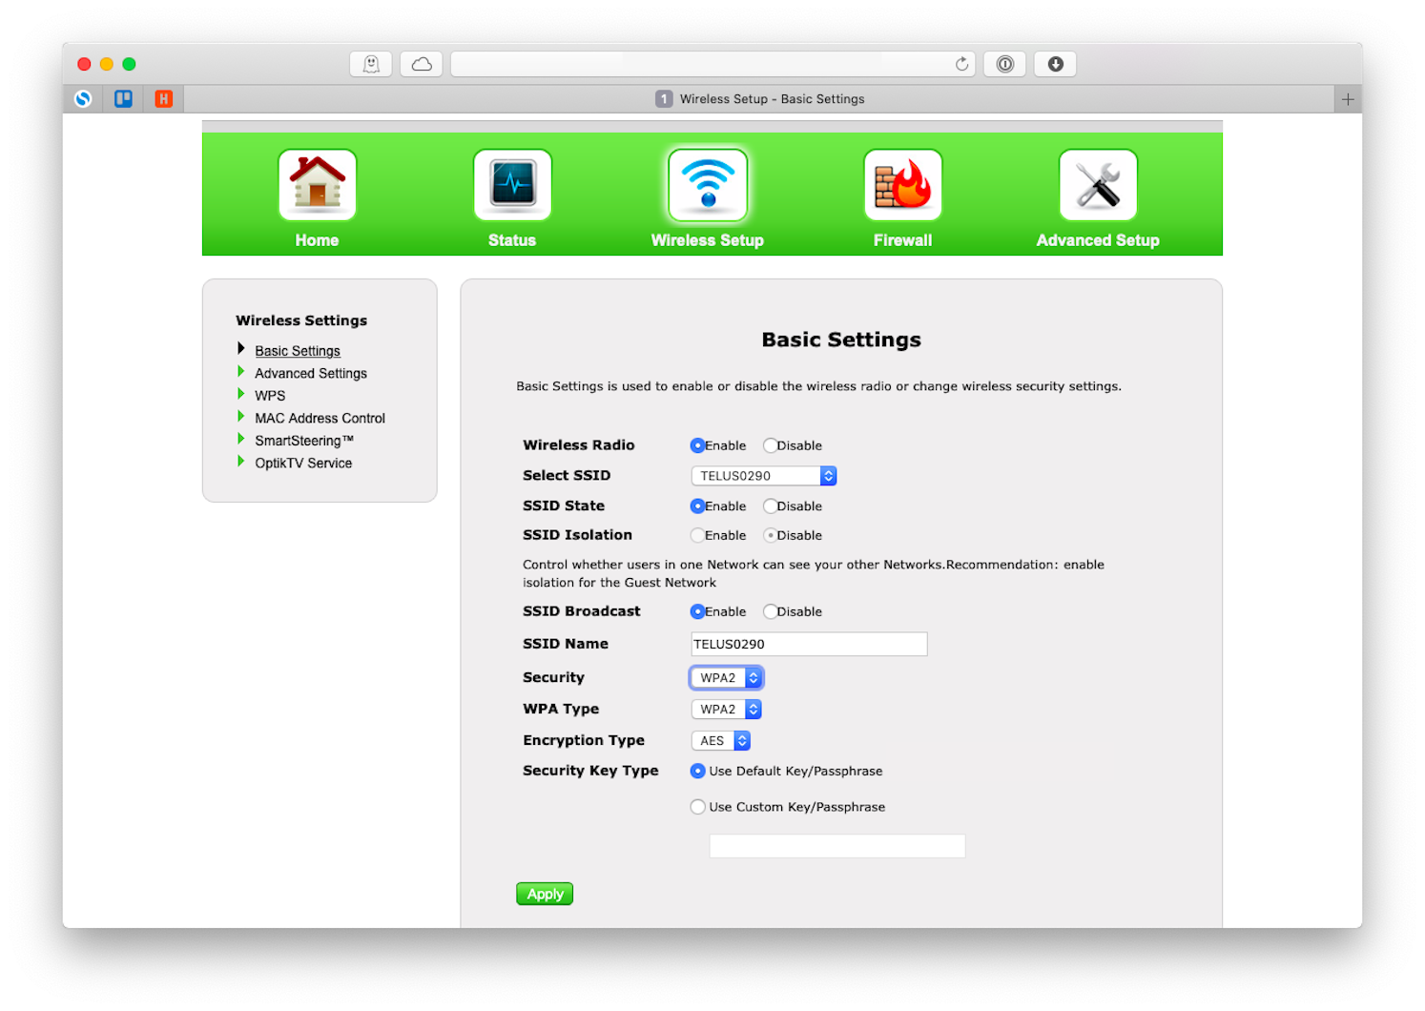Click the Apply button
The height and width of the screenshot is (1011, 1425).
pos(544,894)
